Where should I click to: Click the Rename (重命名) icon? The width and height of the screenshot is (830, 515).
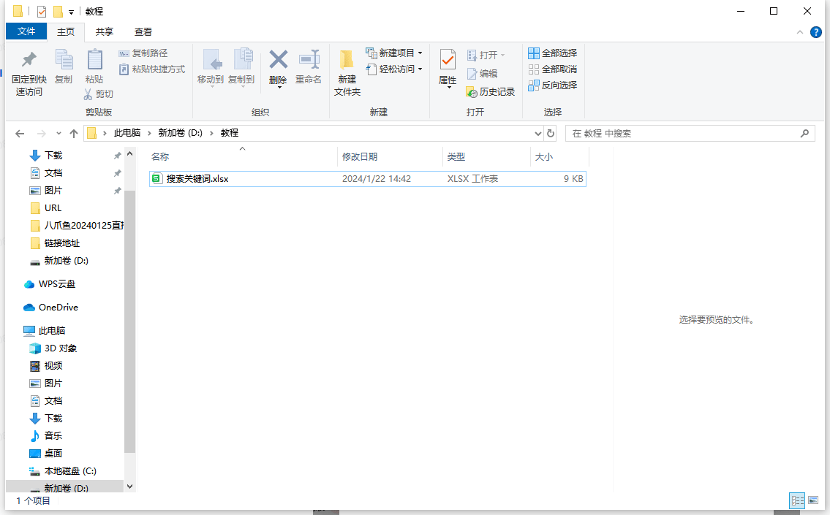(309, 60)
